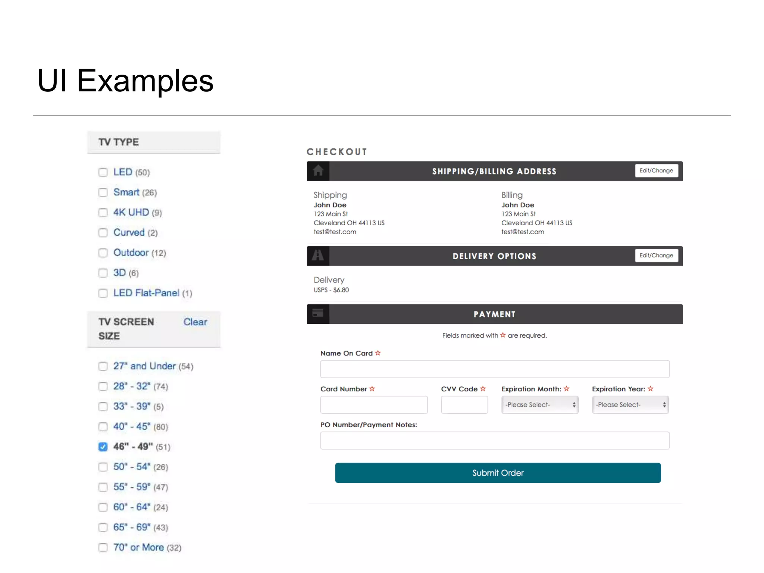The width and height of the screenshot is (764, 573).
Task: Click the 70" or More link
Action: coord(138,547)
